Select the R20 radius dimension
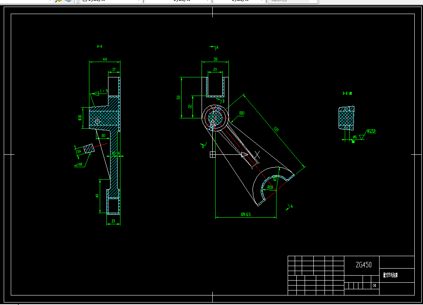Image resolution: width=423 pixels, height=305 pixels. click(x=270, y=187)
